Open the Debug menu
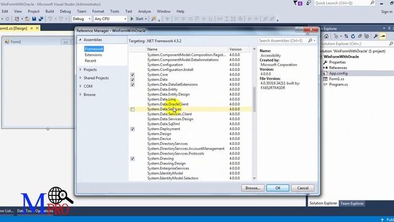This screenshot has width=394, height=222. pyautogui.click(x=65, y=11)
